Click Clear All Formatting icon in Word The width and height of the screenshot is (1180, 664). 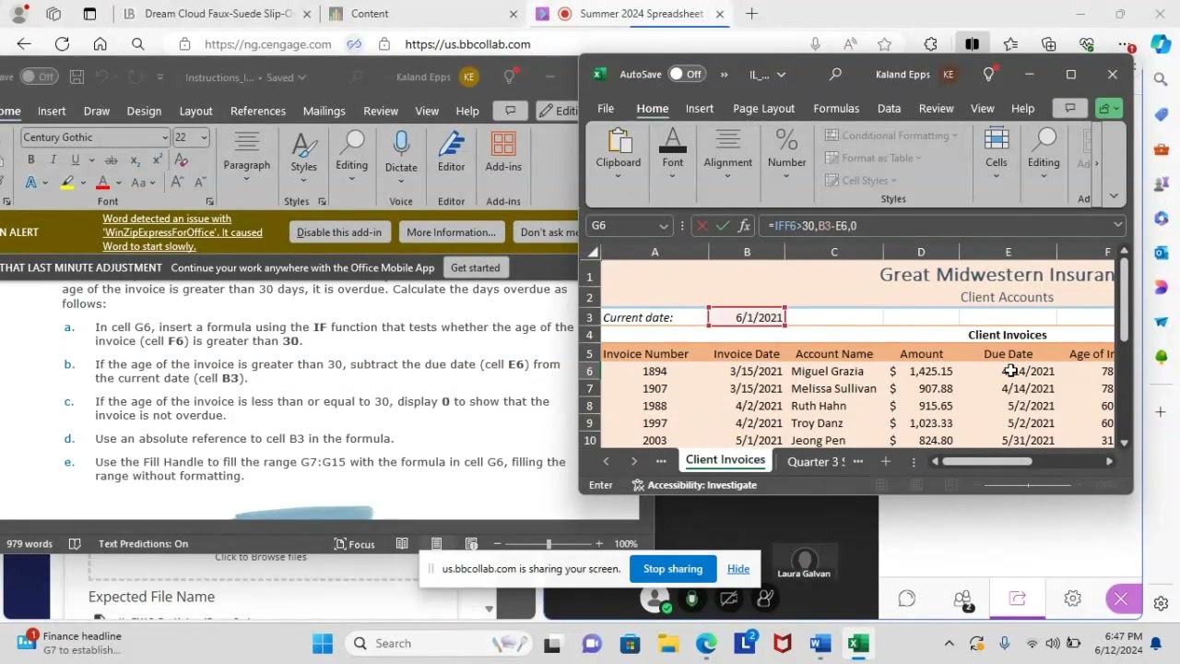tap(181, 160)
